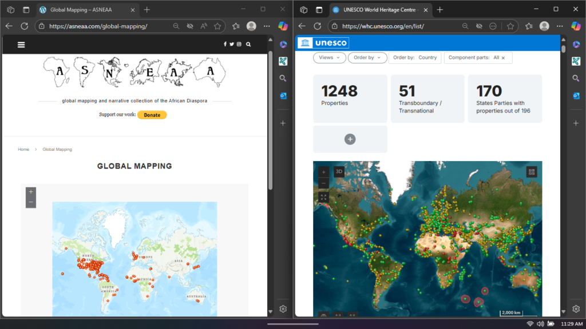This screenshot has height=329, width=586.
Task: Toggle tracking prevention icon in ASNEAA address bar
Action: click(x=190, y=26)
